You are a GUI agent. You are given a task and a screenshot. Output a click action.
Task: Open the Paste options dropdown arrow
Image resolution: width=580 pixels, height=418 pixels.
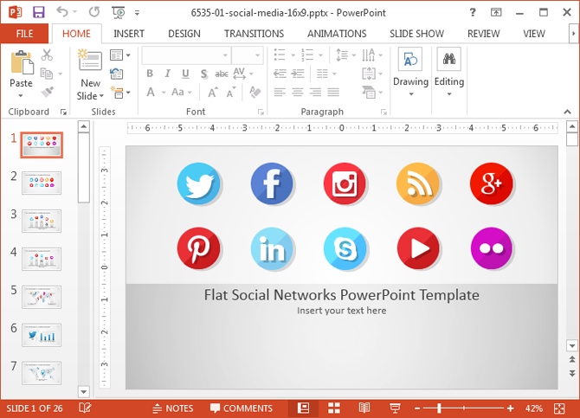[x=21, y=96]
